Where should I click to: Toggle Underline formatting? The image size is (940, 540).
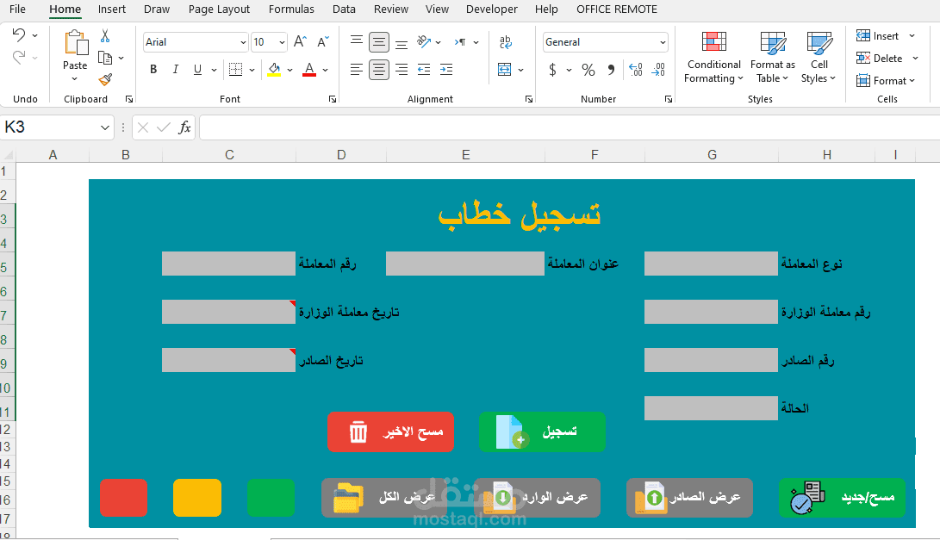[x=197, y=70]
